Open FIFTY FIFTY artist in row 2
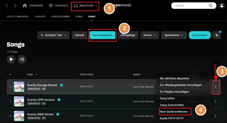227x123 pixels. (x=87, y=101)
